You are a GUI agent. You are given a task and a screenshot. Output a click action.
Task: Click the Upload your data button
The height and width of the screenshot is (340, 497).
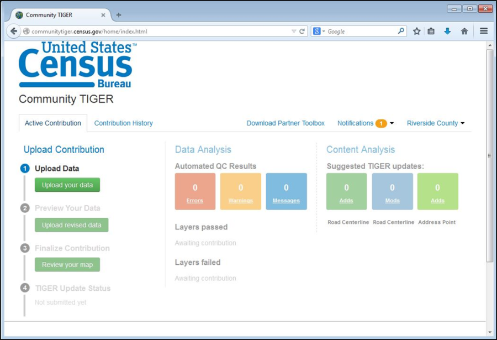click(x=67, y=185)
